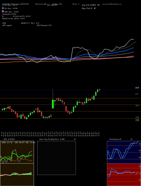The image size is (141, 186).
Task: Click the magenta 200 Day legend swatch
Action: (3, 12)
